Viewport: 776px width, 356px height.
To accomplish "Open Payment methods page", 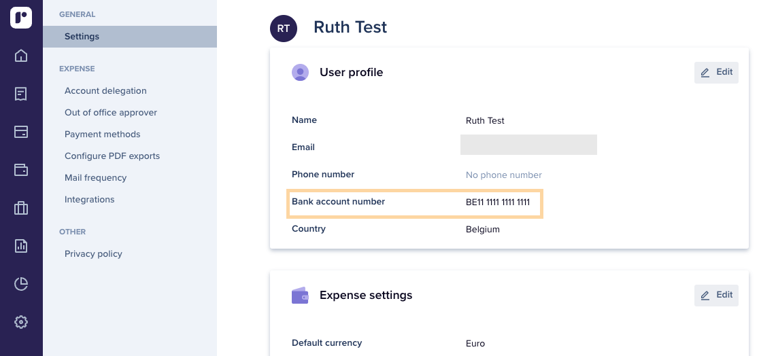I will pos(103,135).
